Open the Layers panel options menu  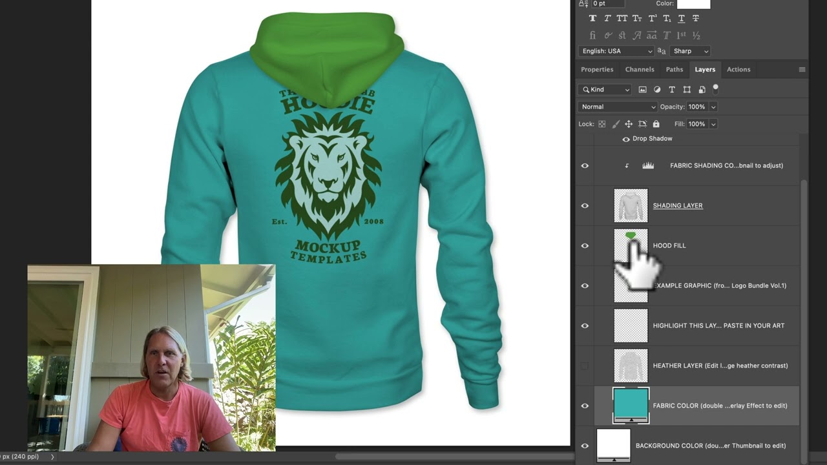tap(802, 70)
